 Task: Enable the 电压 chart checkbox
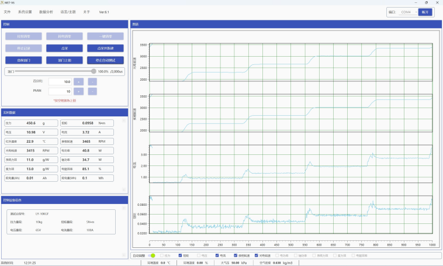[199, 255]
